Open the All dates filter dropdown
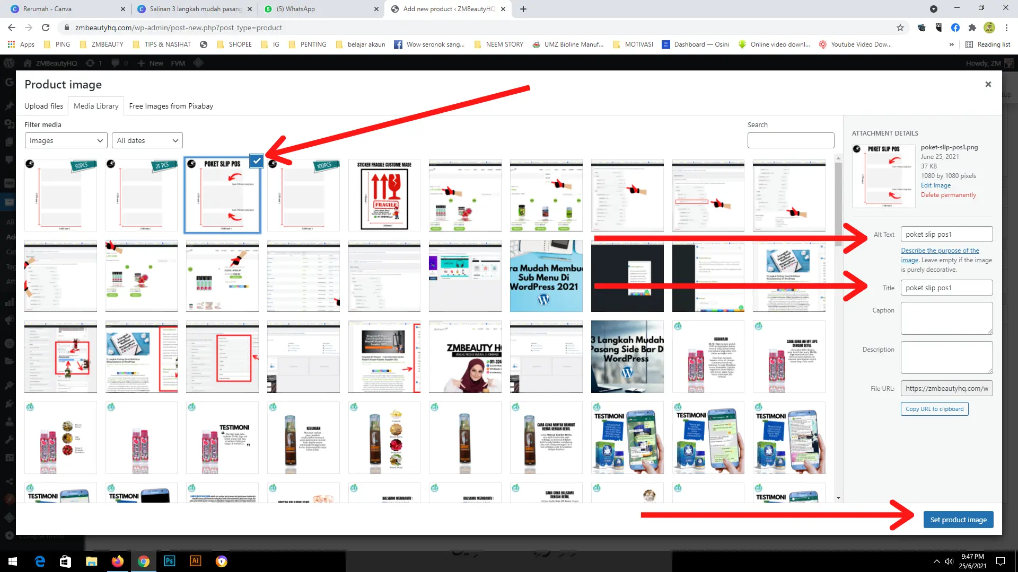Image resolution: width=1018 pixels, height=572 pixels. coord(147,140)
